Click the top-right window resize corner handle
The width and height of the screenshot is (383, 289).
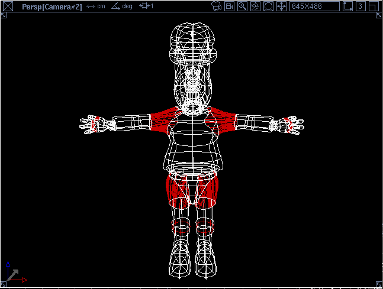(379, 15)
